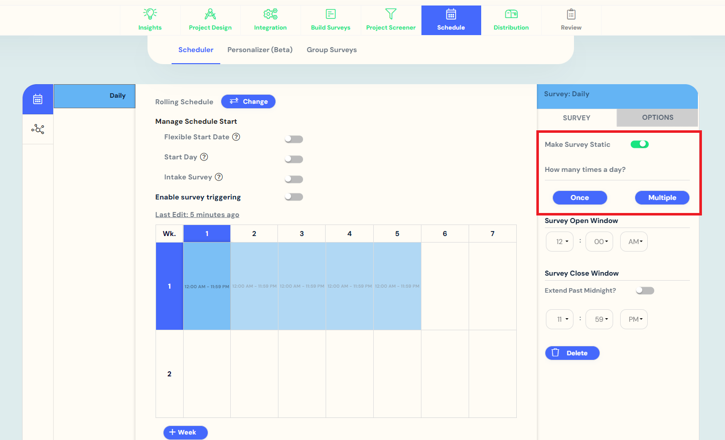Screen dimensions: 725x440
Task: Open Project Design compass icon
Action: 210,15
